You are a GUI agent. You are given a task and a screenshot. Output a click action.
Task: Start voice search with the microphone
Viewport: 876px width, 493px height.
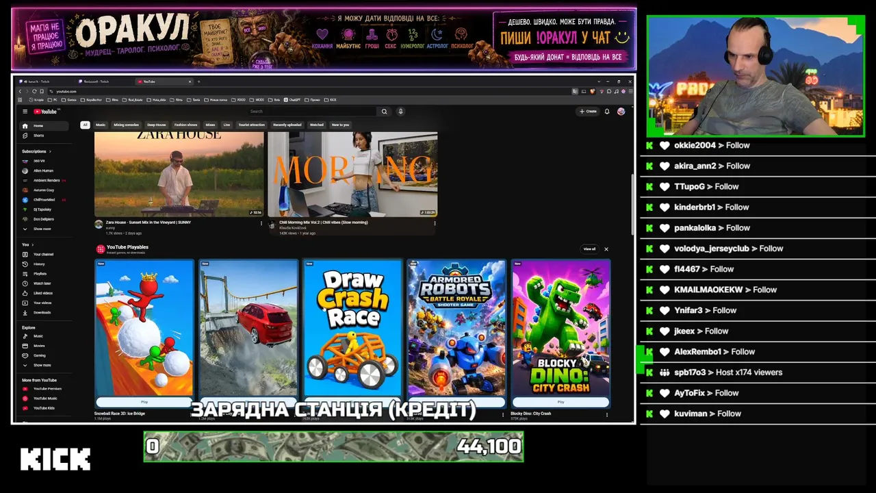pos(400,112)
